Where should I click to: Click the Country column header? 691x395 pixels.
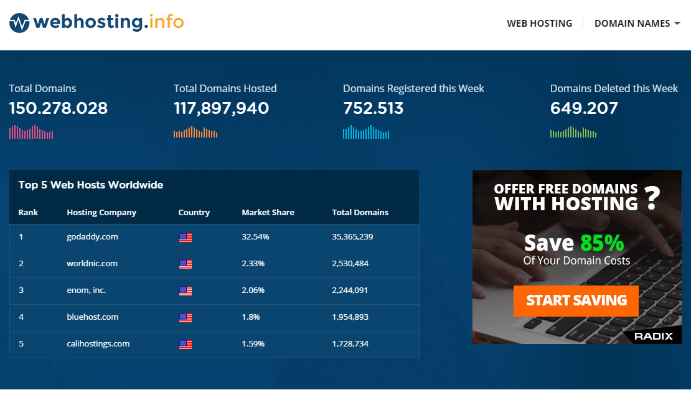pos(194,213)
